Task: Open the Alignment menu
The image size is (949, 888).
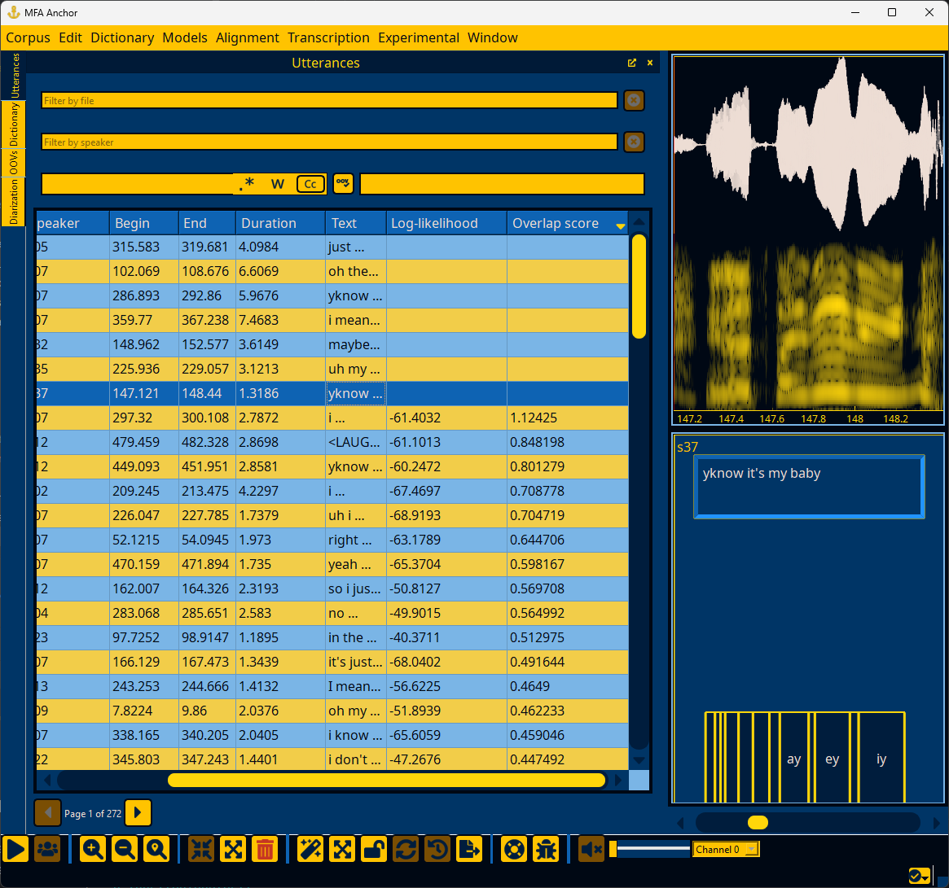Action: pyautogui.click(x=248, y=37)
